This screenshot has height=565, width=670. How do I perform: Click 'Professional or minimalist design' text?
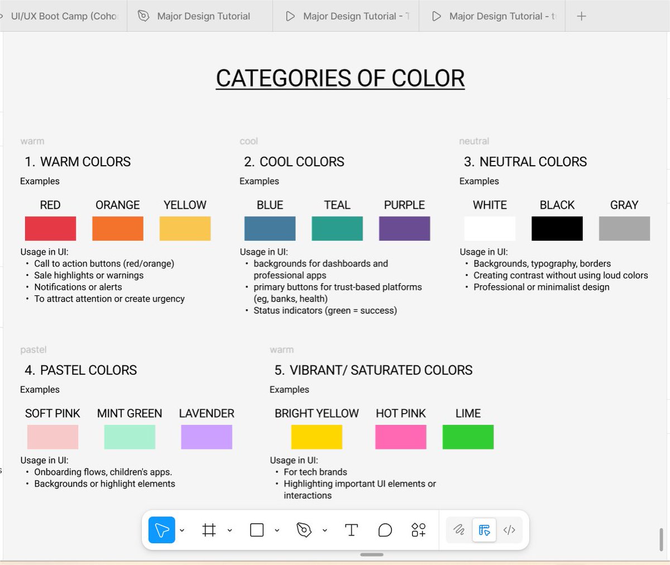click(x=542, y=287)
